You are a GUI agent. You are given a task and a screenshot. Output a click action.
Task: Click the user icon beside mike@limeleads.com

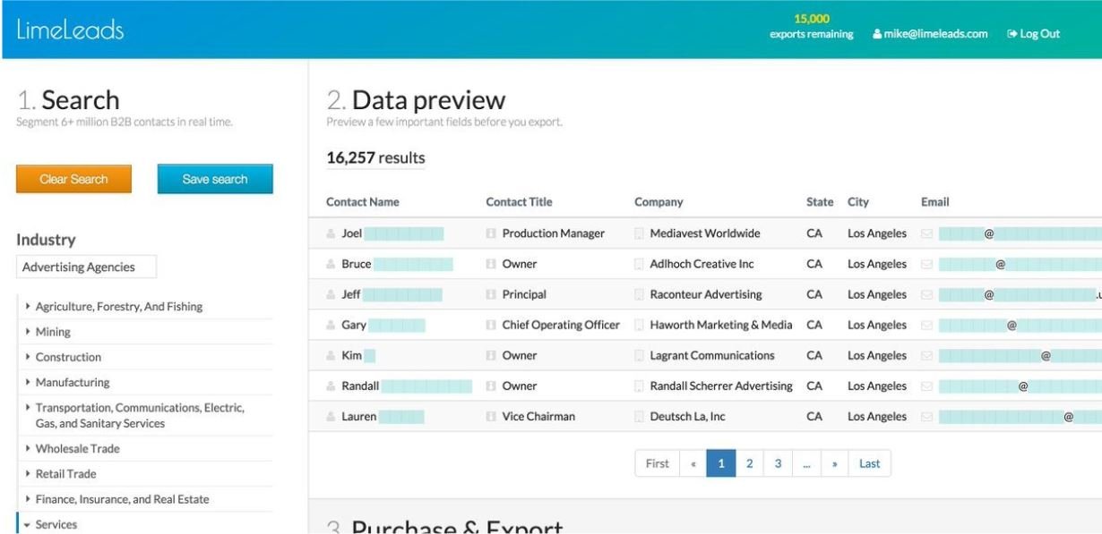(878, 34)
